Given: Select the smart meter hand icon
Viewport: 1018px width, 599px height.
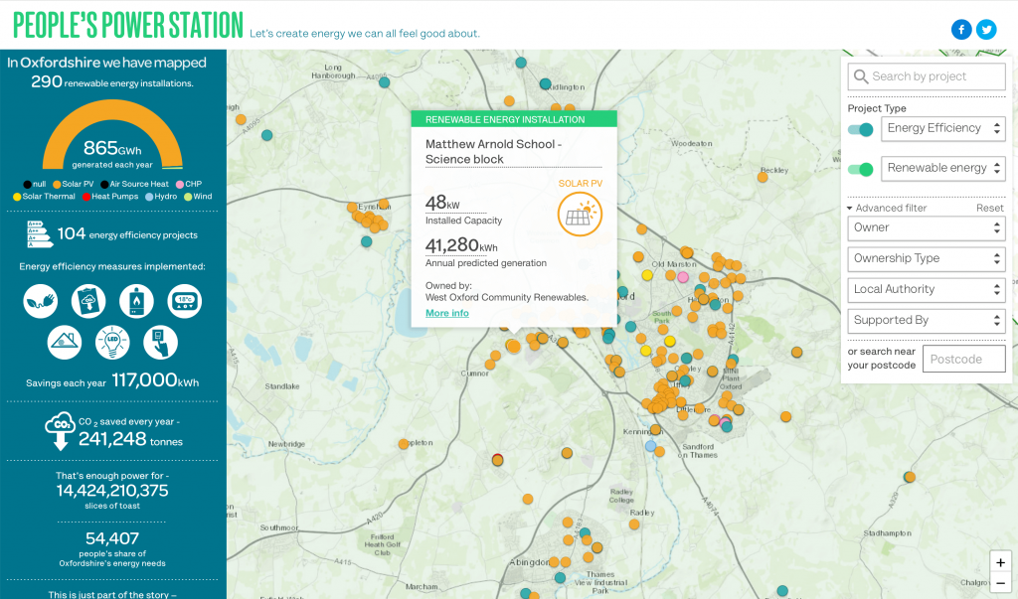Looking at the screenshot, I should tap(160, 343).
